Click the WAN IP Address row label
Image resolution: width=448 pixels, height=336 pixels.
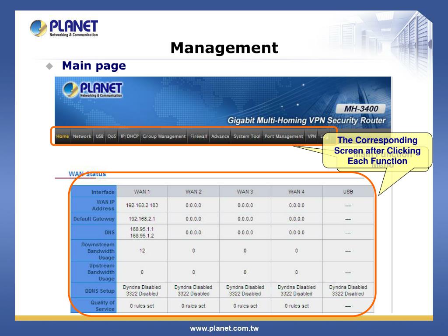[94, 205]
